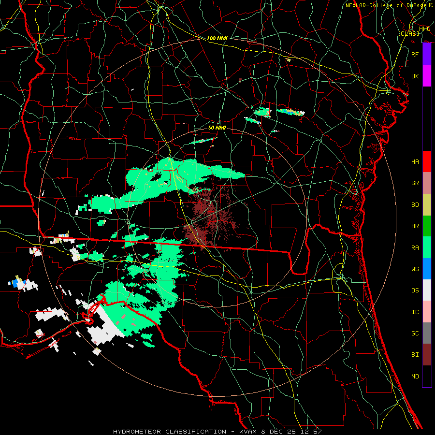Viewport: 435px width, 435px height.
Task: Click the "[CLAS]" units label
Action: pos(408,33)
